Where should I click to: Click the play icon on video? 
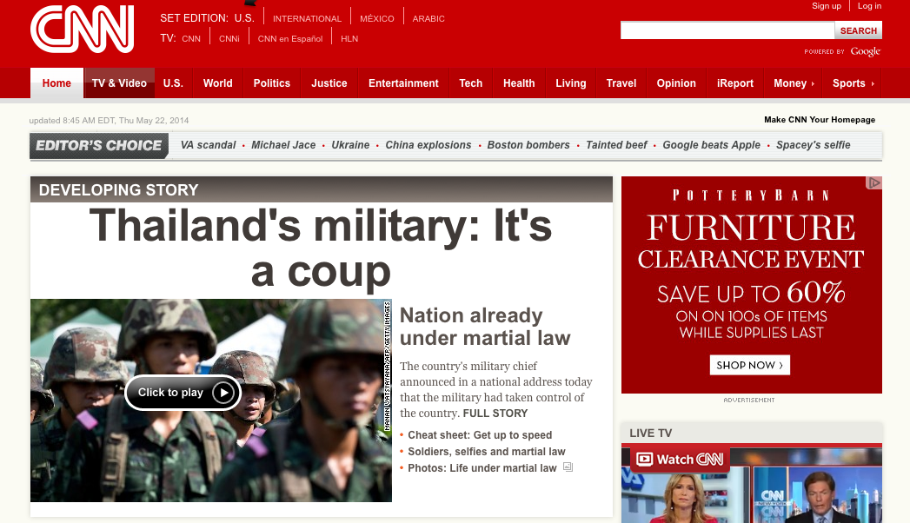223,393
